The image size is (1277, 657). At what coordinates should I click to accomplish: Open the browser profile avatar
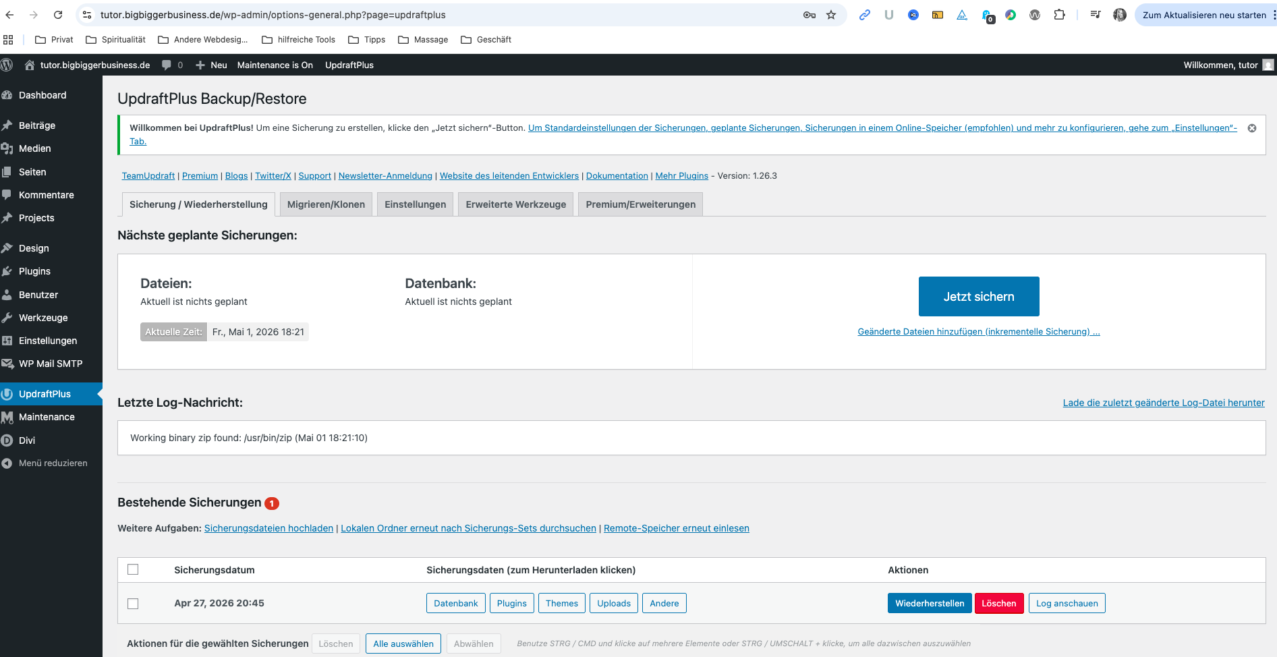1120,15
